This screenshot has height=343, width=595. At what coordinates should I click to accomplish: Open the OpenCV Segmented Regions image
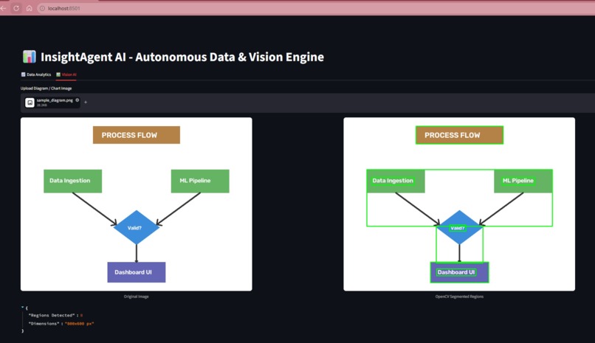pos(459,204)
